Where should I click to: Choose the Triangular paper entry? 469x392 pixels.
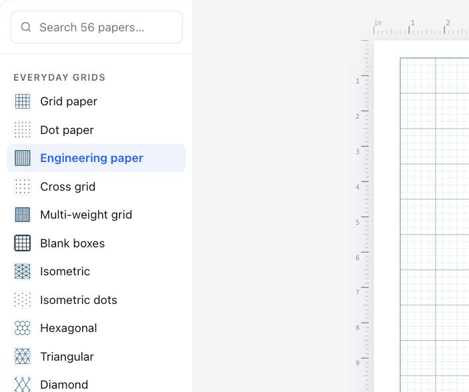pyautogui.click(x=96, y=357)
